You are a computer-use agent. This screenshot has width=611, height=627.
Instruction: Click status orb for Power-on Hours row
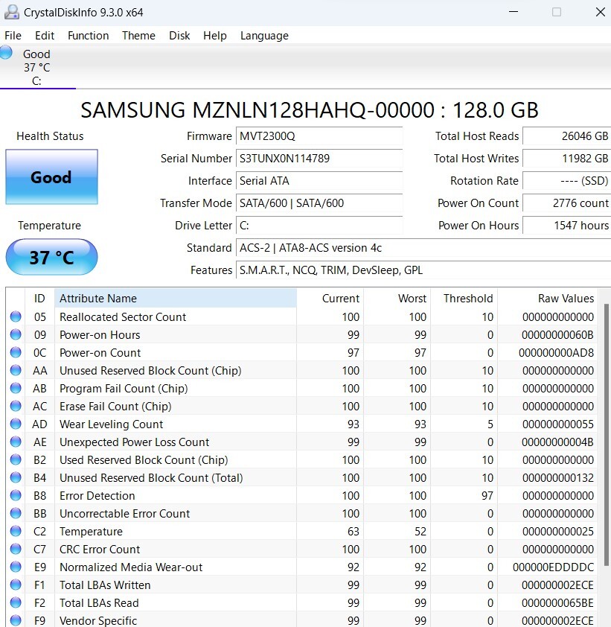coord(16,335)
